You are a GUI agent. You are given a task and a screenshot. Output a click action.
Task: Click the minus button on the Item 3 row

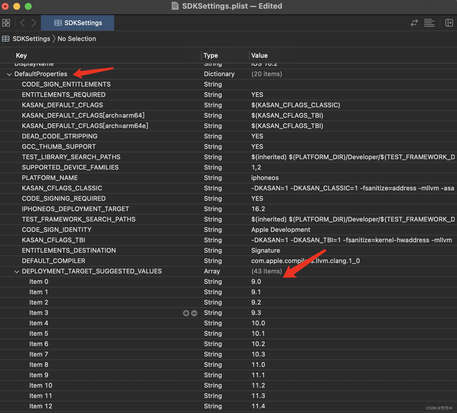point(194,313)
